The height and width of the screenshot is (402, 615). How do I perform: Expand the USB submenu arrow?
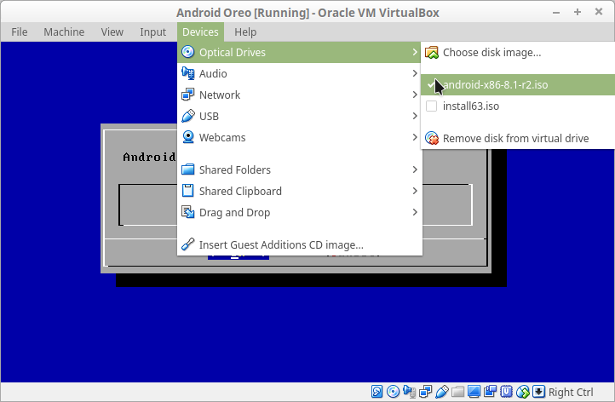415,116
